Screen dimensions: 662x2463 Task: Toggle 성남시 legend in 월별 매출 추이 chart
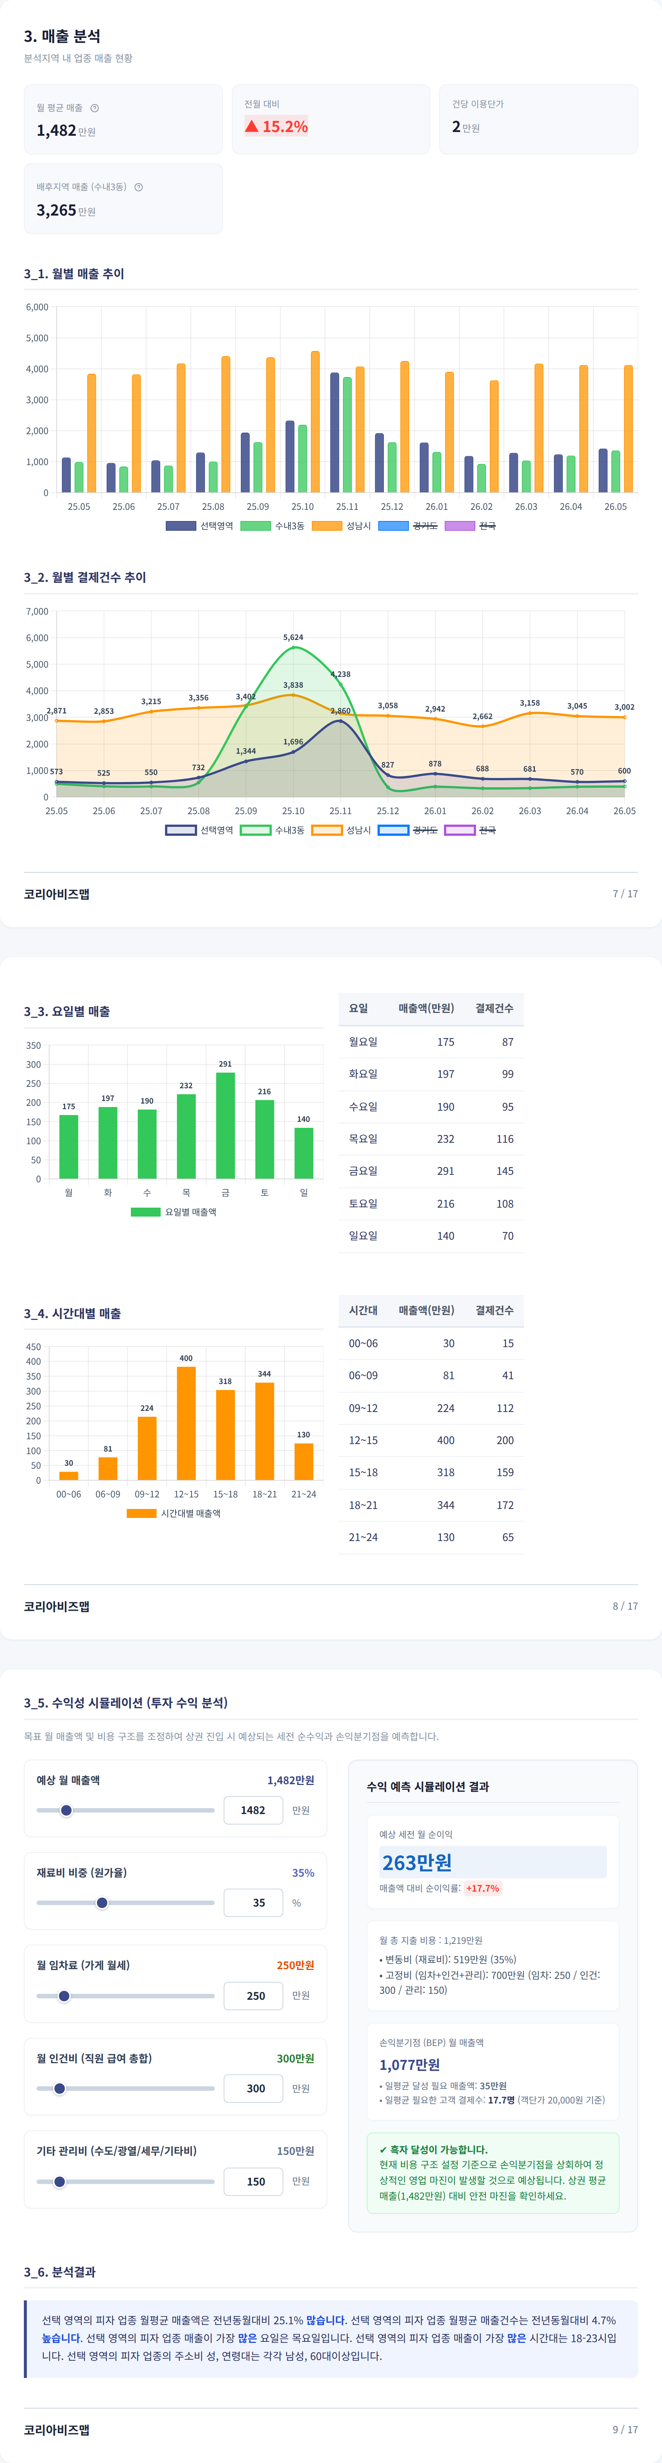pos(341,526)
